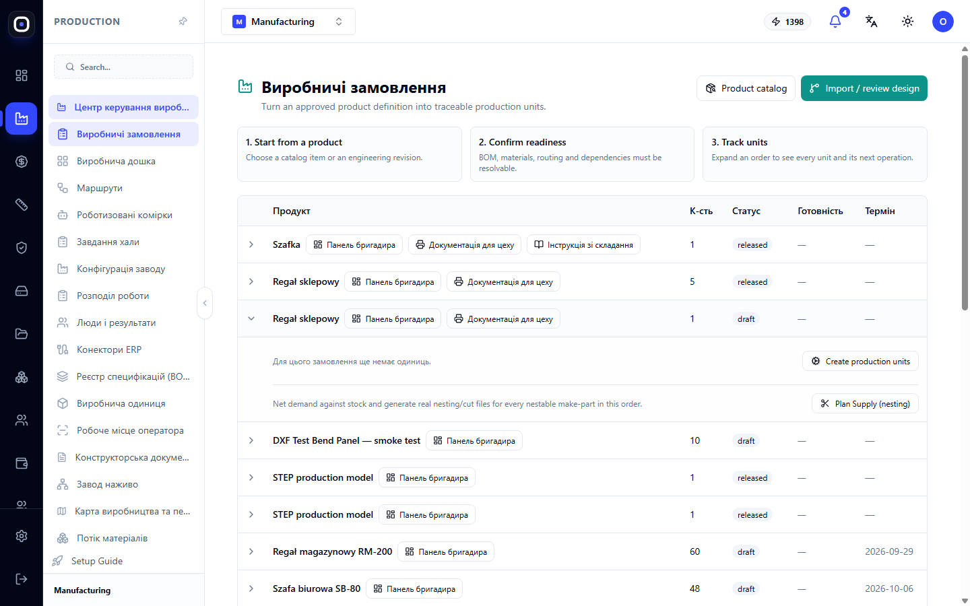
Task: Open Центр керування виробництвом menu item
Action: (123, 107)
